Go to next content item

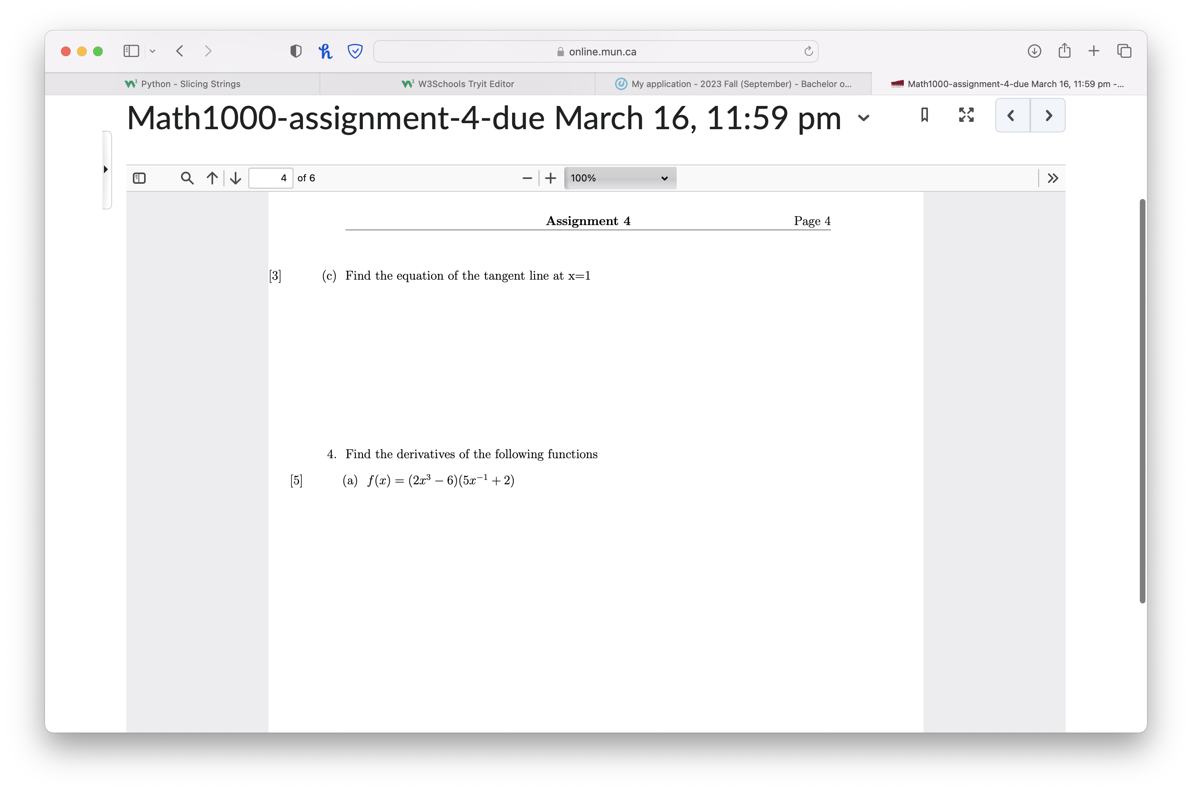[x=1048, y=116]
